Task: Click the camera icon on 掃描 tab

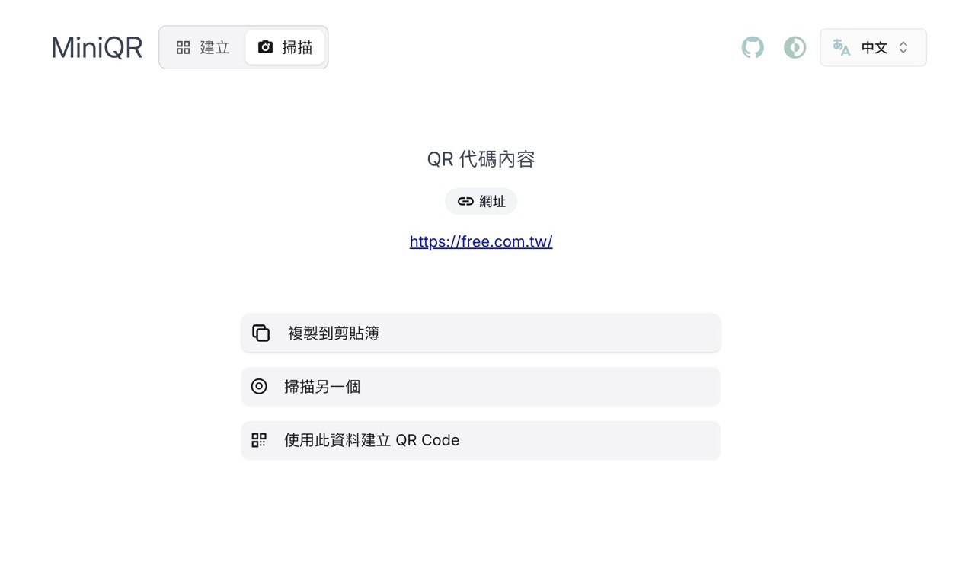Action: click(x=265, y=47)
